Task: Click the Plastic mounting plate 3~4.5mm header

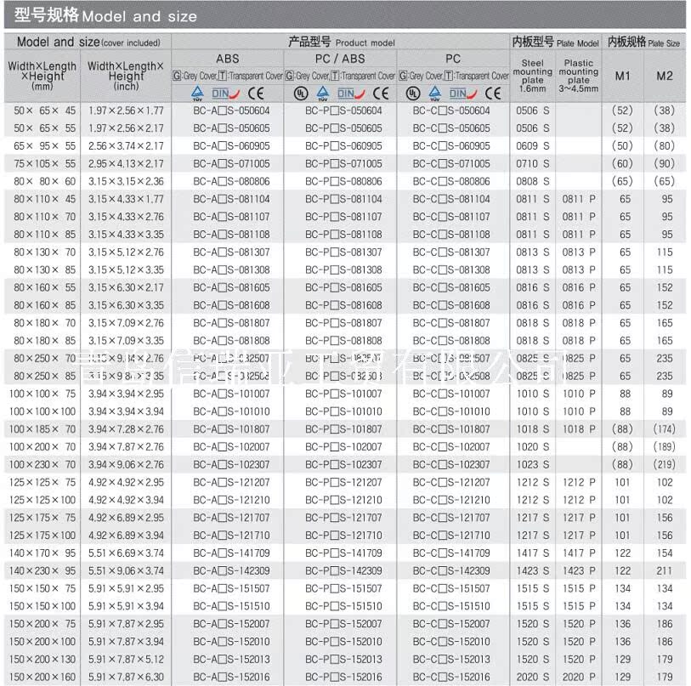Action: [578, 76]
